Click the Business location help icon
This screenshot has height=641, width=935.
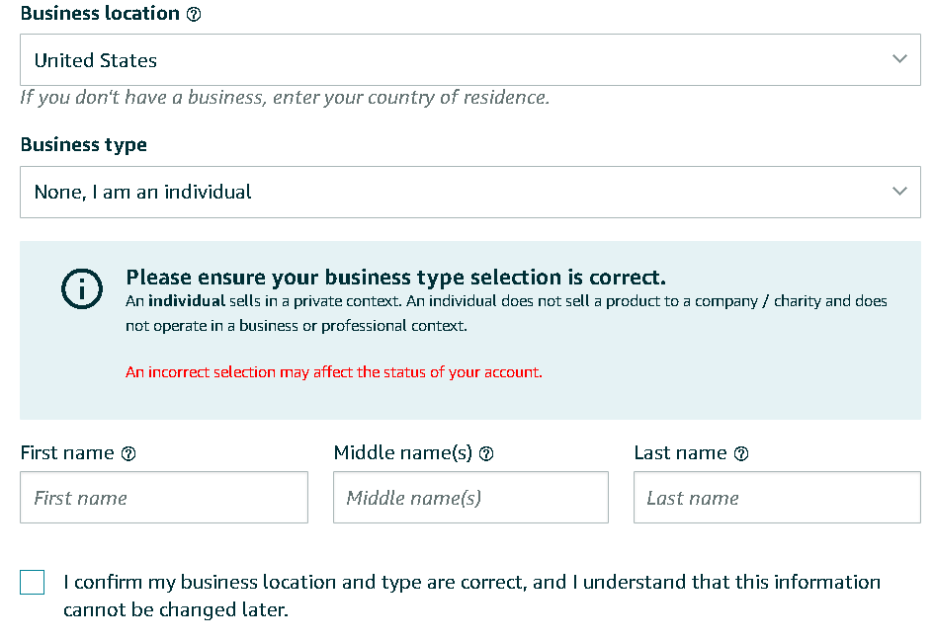tap(194, 15)
